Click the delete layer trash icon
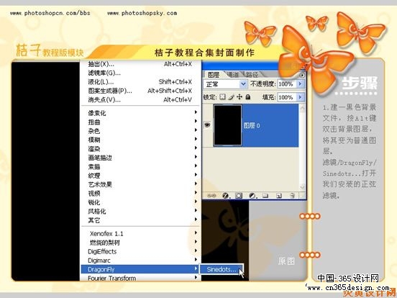This screenshot has height=298, width=397. [x=292, y=195]
